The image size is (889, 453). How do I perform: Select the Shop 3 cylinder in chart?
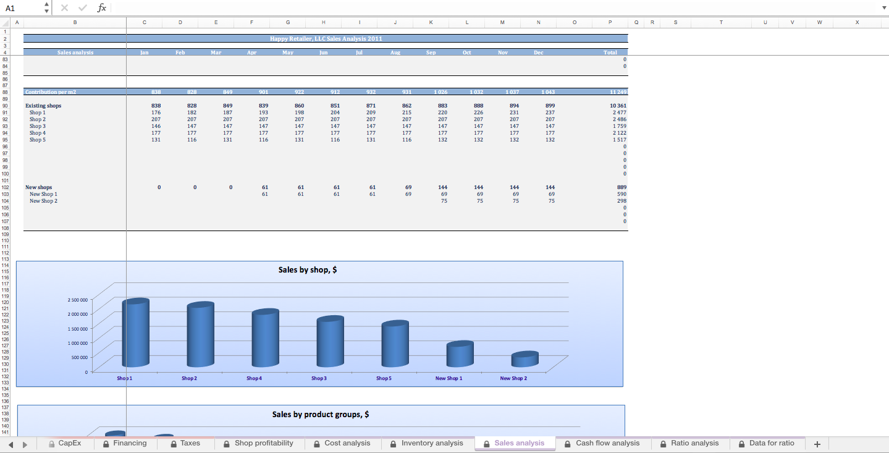point(330,341)
